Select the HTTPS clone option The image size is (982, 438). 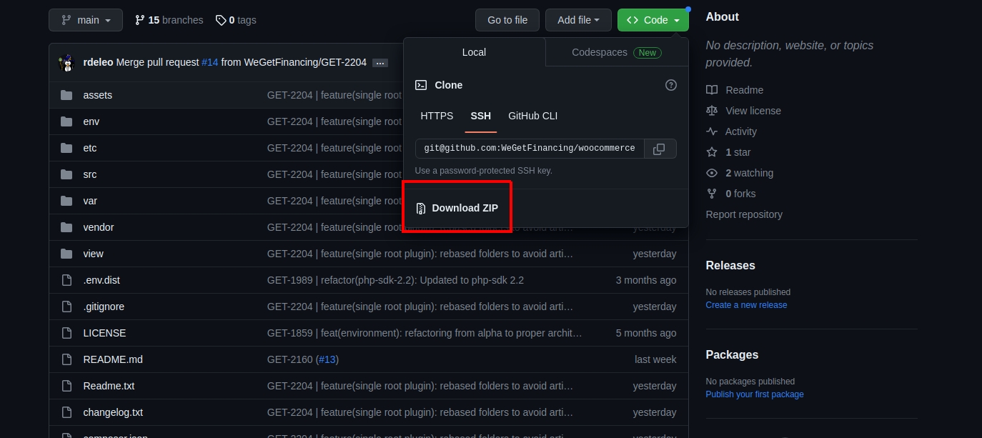437,116
